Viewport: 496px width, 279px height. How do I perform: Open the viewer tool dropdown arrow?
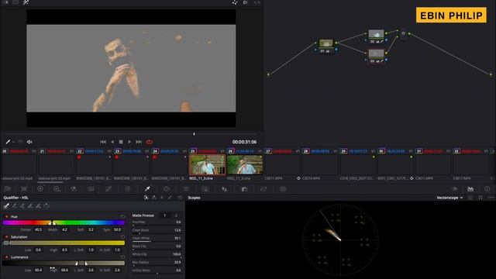pos(13,142)
